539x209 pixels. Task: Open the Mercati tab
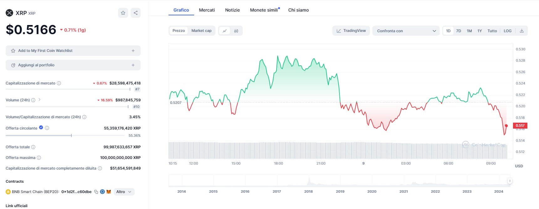tap(207, 10)
